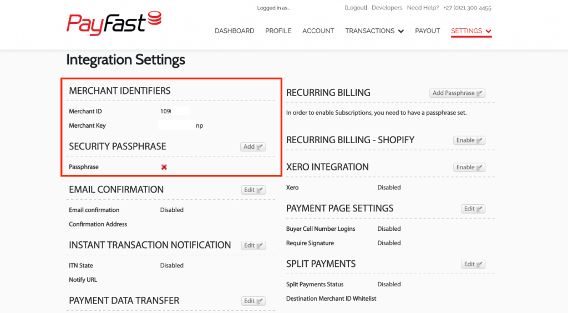Enable Xero Integration
The image size is (568, 313).
click(x=469, y=168)
